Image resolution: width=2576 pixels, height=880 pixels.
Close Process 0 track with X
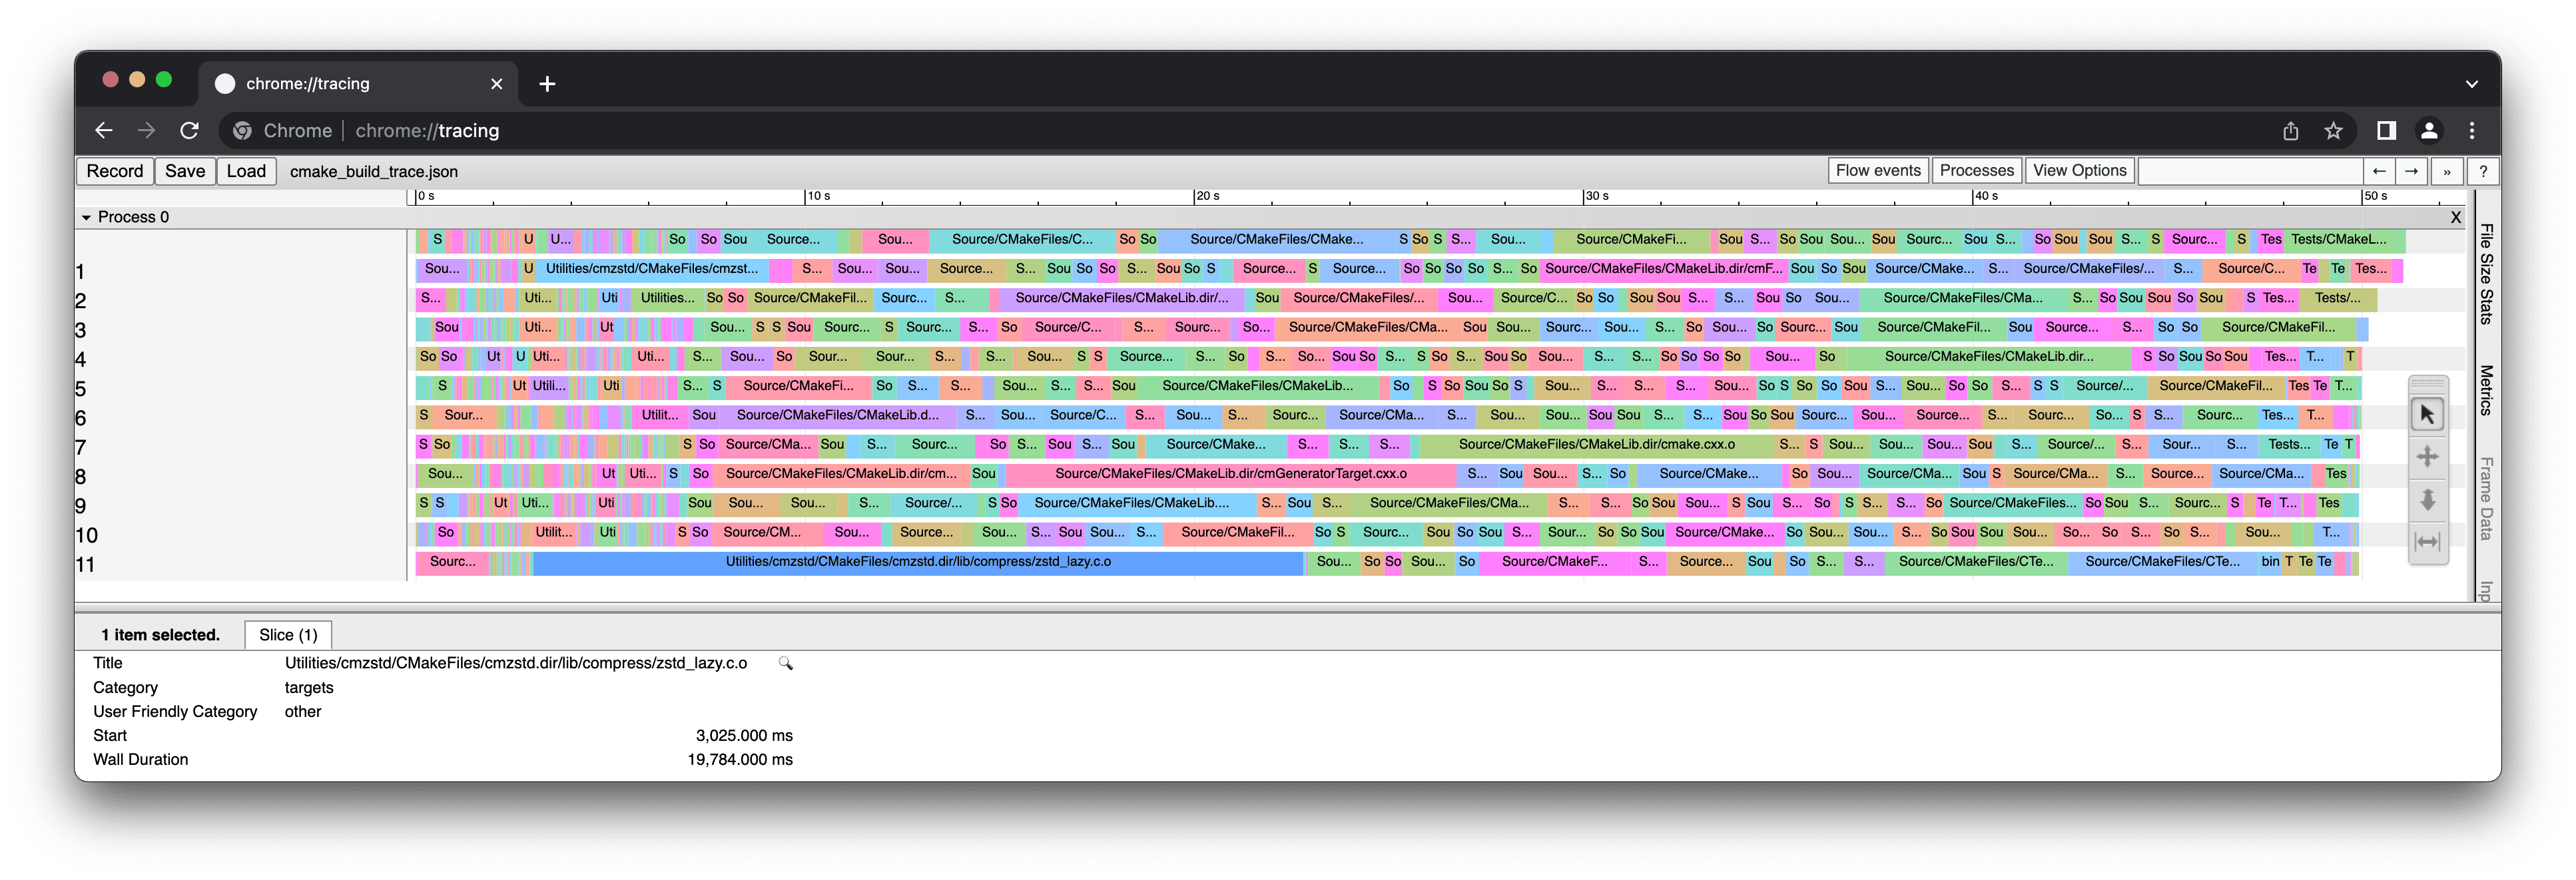(2455, 217)
